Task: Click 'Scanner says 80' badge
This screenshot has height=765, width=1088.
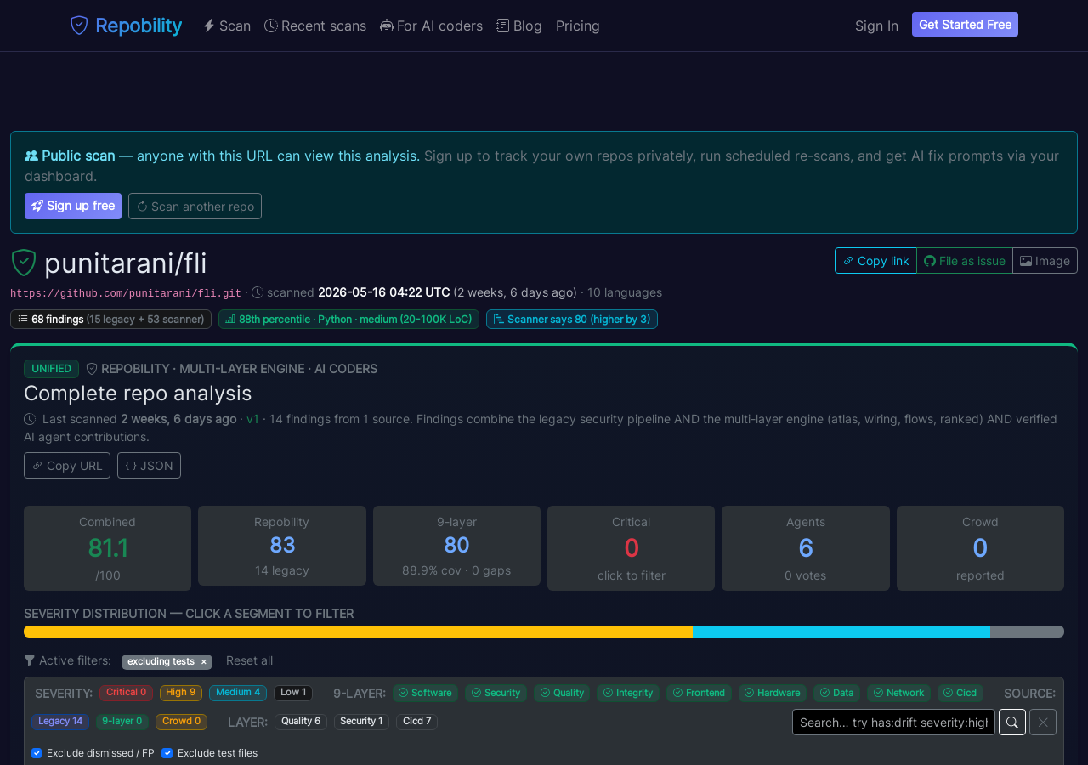Action: [x=572, y=320]
